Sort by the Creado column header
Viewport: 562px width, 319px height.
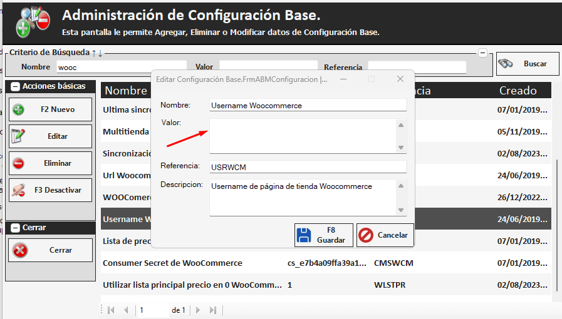pyautogui.click(x=518, y=91)
